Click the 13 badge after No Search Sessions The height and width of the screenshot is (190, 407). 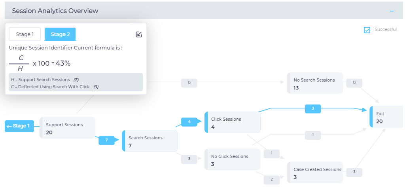[x=354, y=82]
